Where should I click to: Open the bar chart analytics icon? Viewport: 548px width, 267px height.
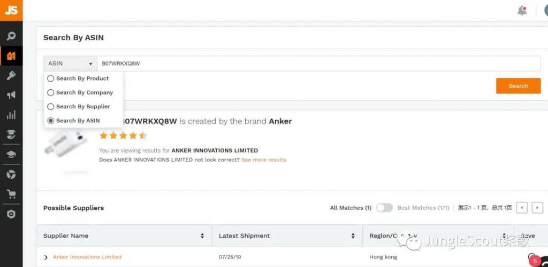pos(11,115)
